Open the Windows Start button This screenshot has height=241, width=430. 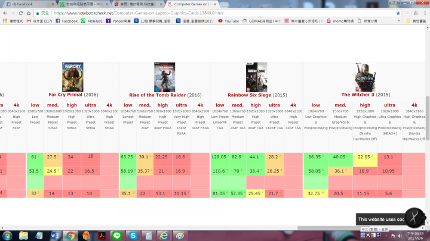(x=7, y=236)
